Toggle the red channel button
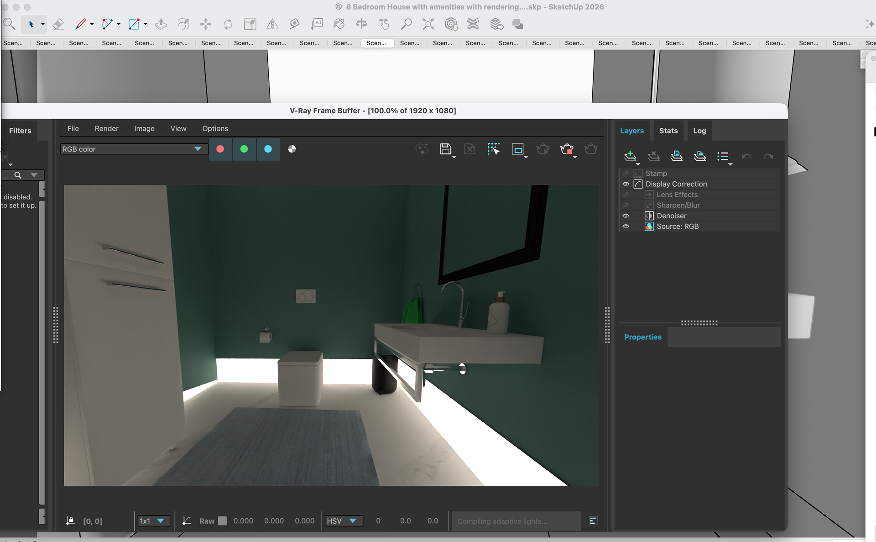 (x=220, y=149)
